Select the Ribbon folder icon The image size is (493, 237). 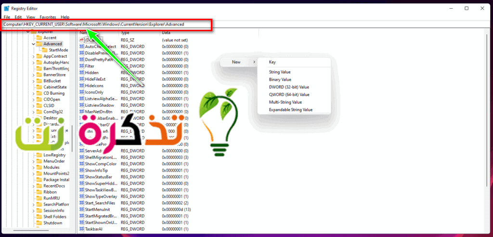tap(39, 192)
